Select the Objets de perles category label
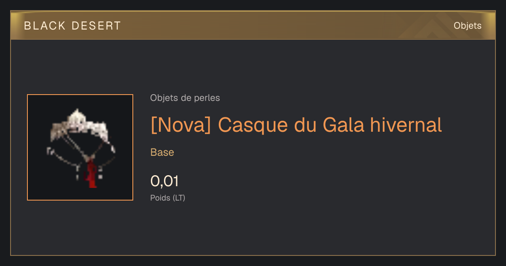 point(185,98)
